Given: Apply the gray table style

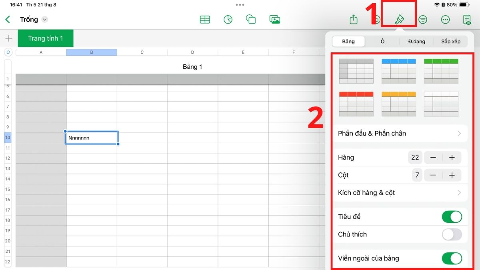Looking at the screenshot, I should click(x=356, y=71).
